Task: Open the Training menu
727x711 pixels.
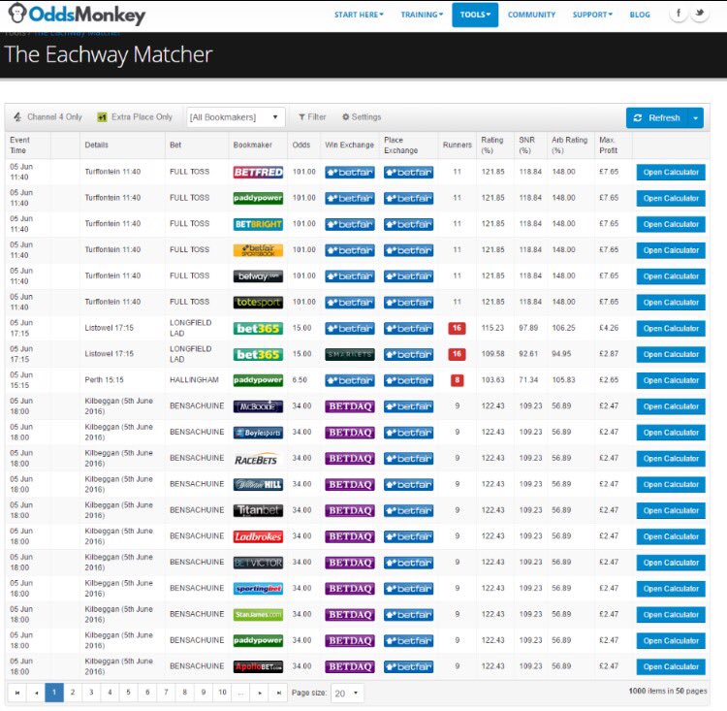Action: (x=422, y=15)
